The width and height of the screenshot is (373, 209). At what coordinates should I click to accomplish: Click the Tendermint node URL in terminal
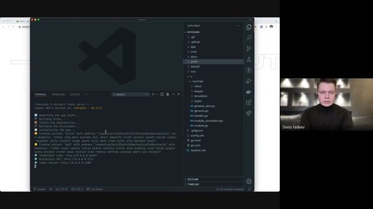(81, 156)
